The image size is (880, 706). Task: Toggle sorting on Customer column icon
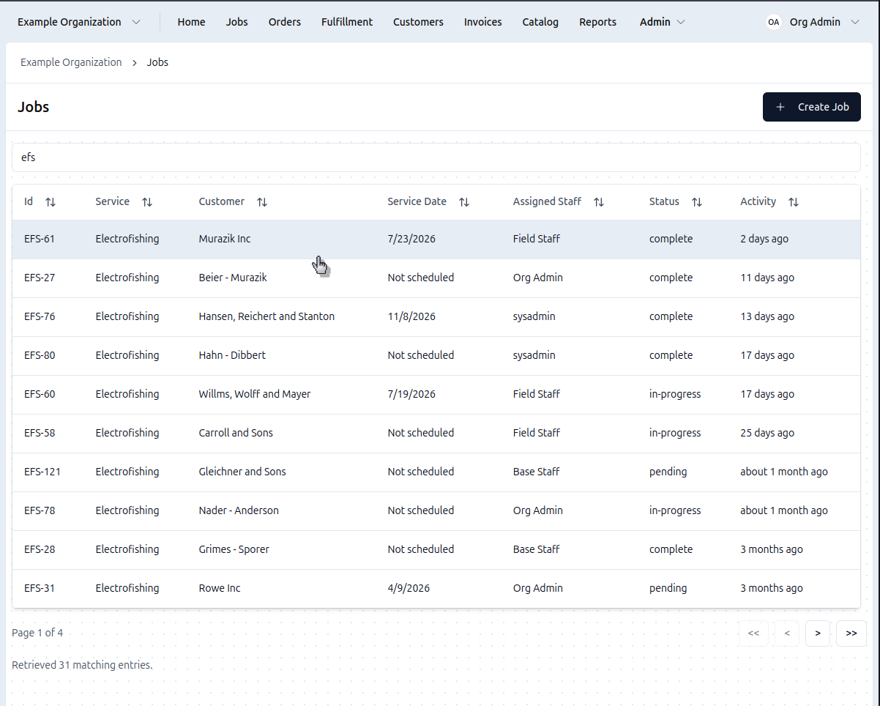(262, 202)
